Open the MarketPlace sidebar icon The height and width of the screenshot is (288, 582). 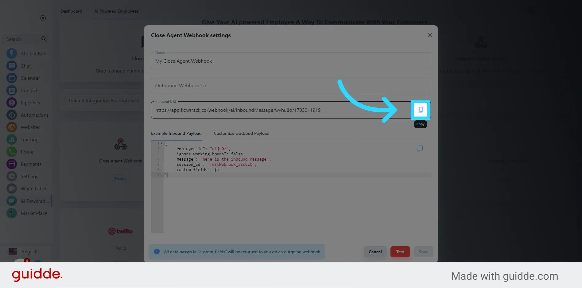click(12, 213)
